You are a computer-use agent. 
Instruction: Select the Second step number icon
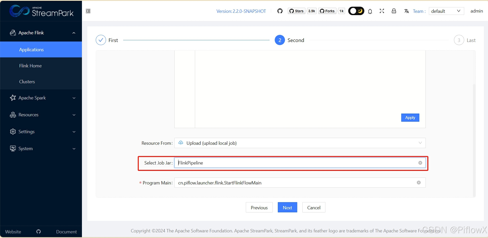pos(280,40)
